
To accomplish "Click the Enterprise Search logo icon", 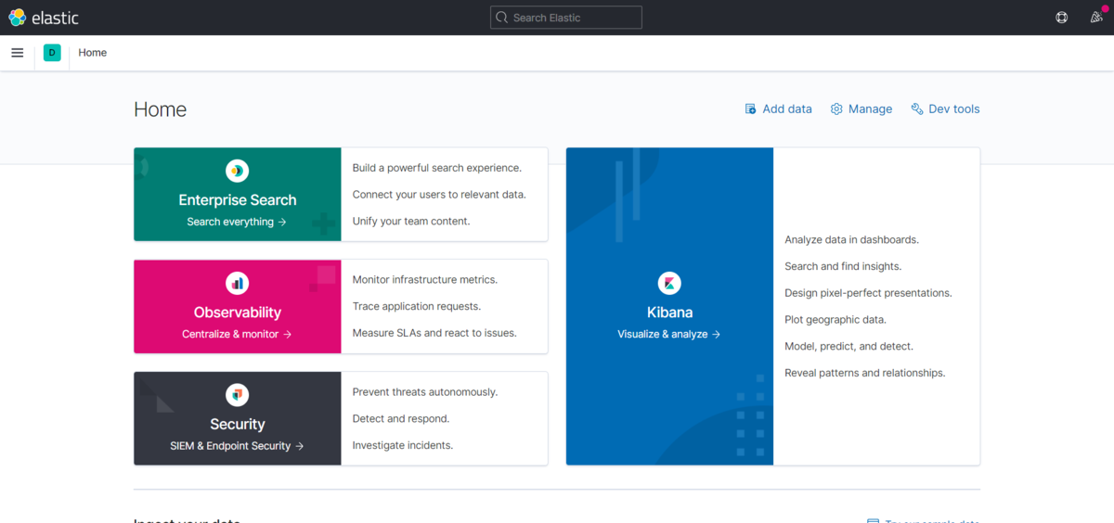I will coord(238,171).
